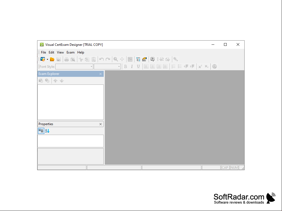Viewport: 282px width, 211px height.
Task: Minimize the Visual CertExam Designer window
Action: (213, 44)
